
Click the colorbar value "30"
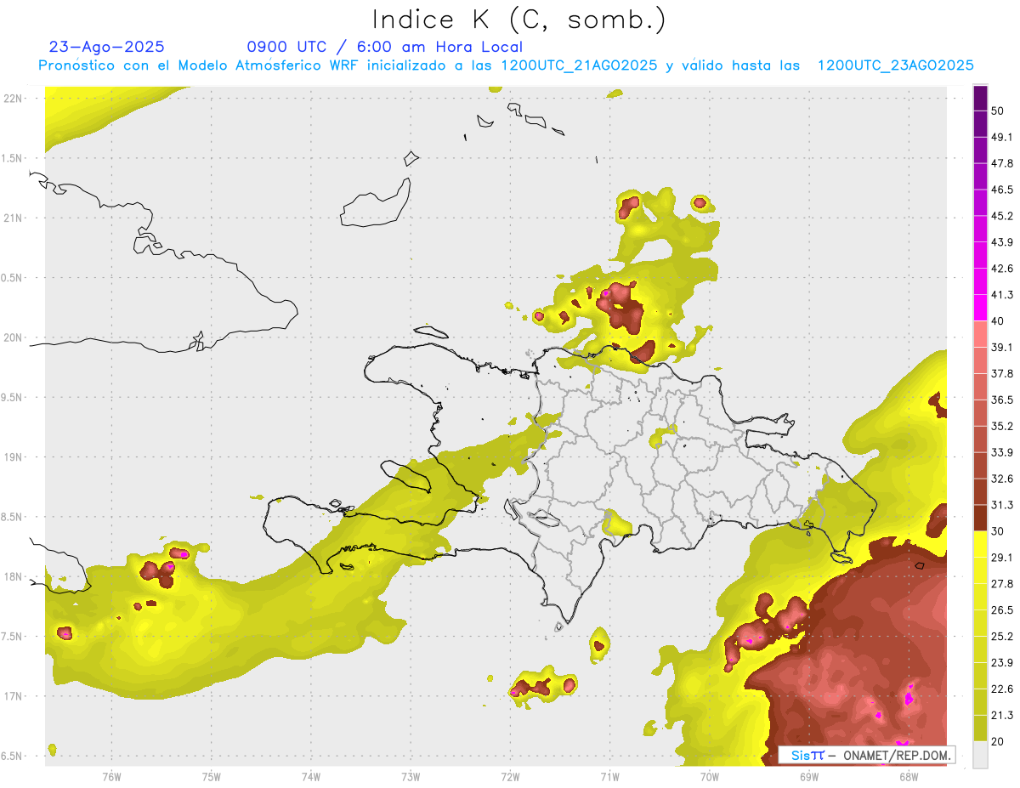(x=998, y=532)
